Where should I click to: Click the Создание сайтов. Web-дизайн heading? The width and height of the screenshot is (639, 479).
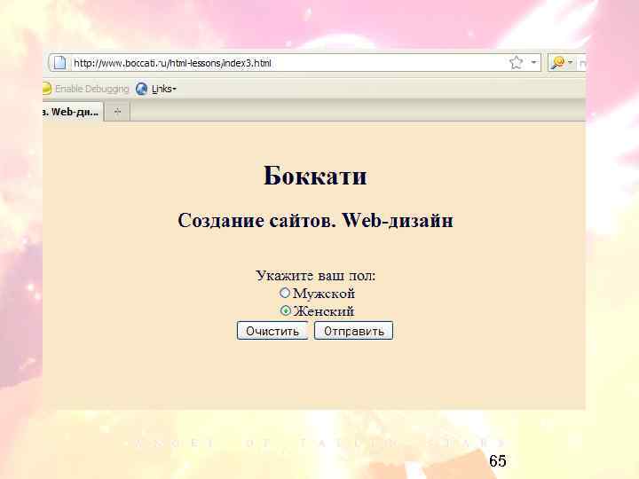click(x=315, y=220)
